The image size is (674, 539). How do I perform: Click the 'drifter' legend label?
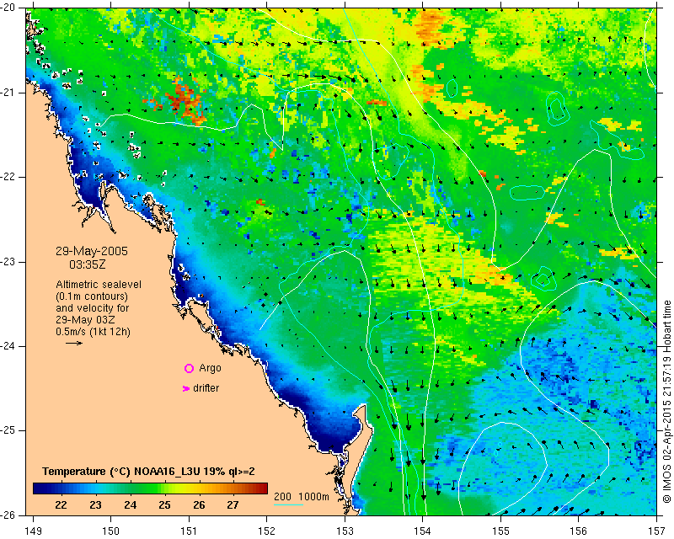tap(206, 388)
